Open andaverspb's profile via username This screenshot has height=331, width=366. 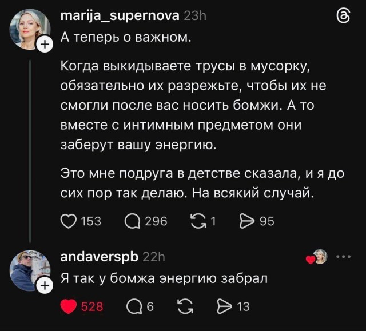point(99,257)
